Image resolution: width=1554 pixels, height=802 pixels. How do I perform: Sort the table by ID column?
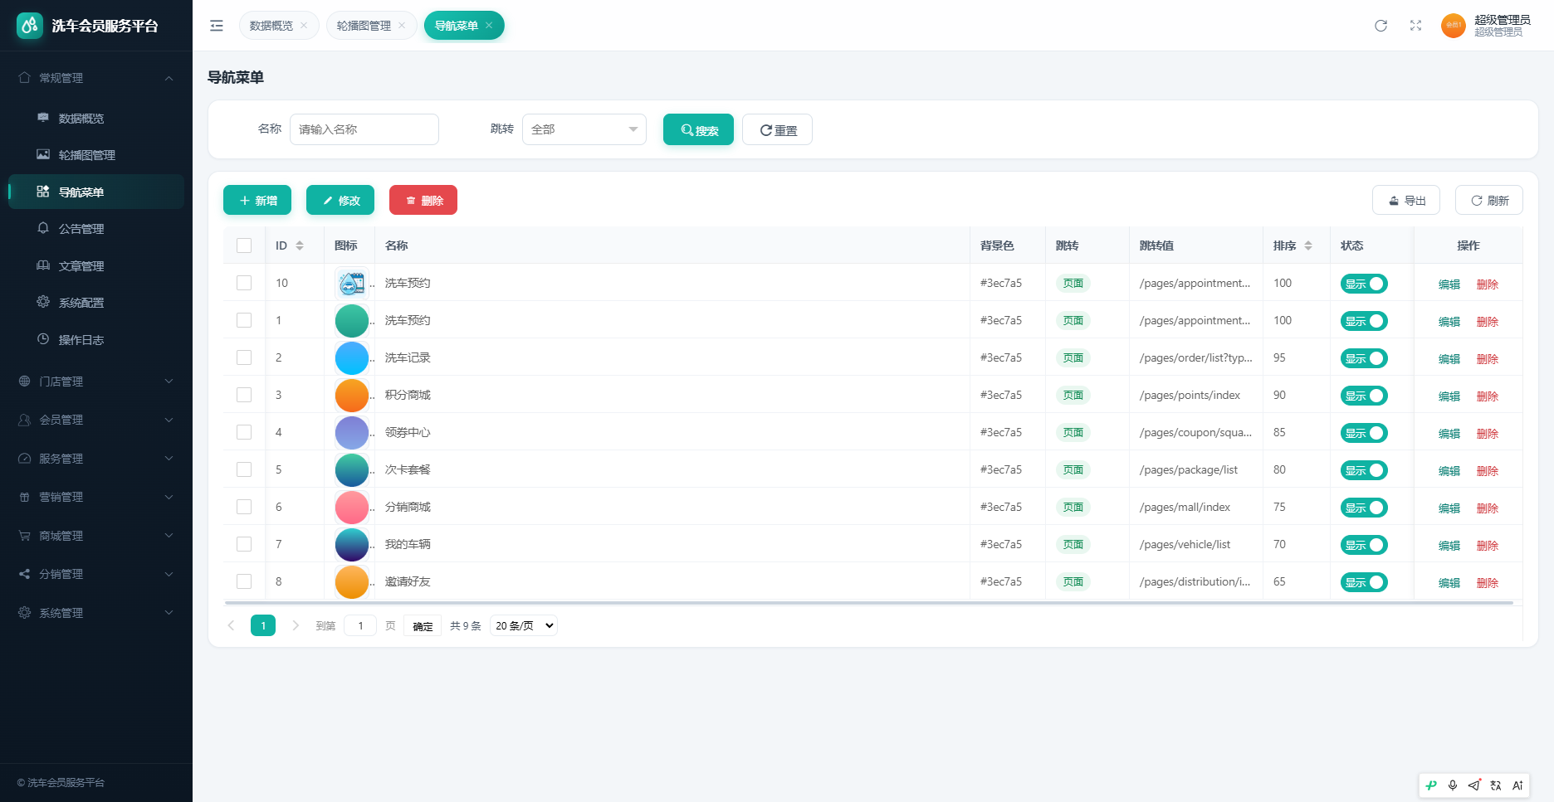pos(300,245)
